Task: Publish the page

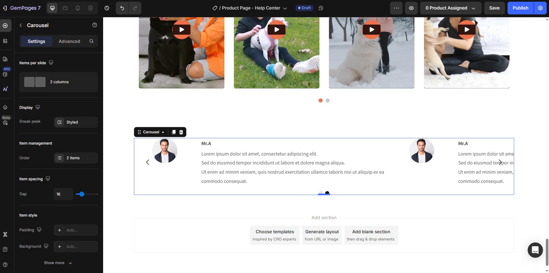Action: coord(520,8)
